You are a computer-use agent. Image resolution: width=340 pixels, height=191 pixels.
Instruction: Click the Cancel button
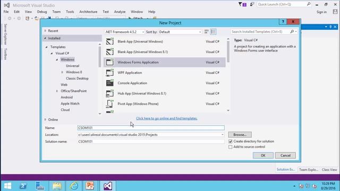[285, 155]
